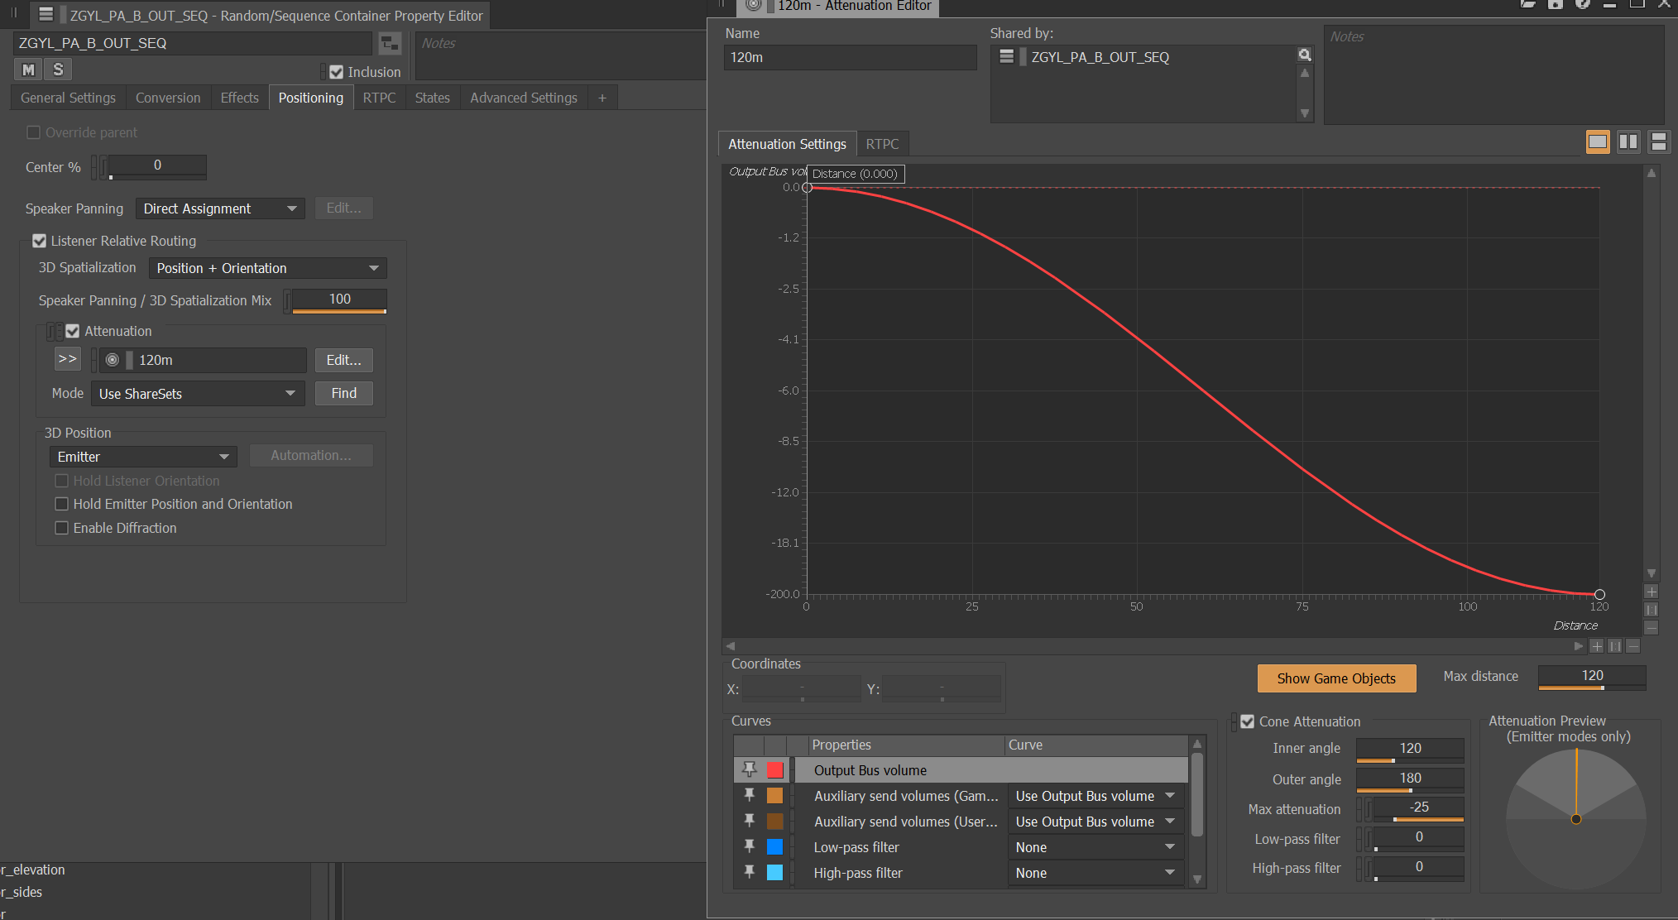Image resolution: width=1678 pixels, height=920 pixels.
Task: Open RTPC tab in Attenuation Editor
Action: pos(882,144)
